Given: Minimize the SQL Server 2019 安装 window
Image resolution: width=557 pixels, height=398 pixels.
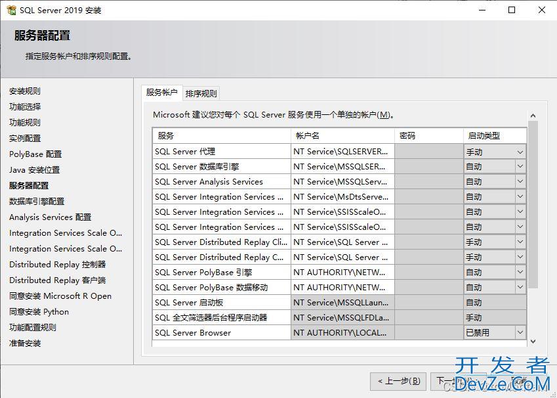Looking at the screenshot, I should coord(482,10).
